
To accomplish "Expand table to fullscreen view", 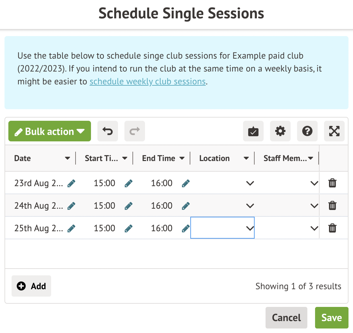I will click(334, 131).
